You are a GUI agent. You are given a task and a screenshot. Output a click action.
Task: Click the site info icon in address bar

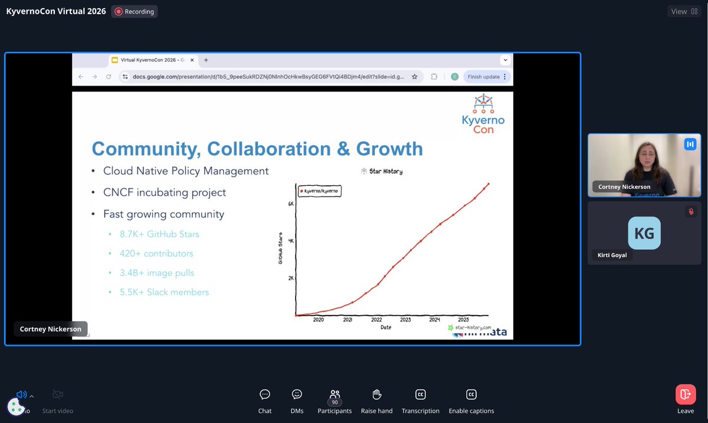pyautogui.click(x=124, y=77)
